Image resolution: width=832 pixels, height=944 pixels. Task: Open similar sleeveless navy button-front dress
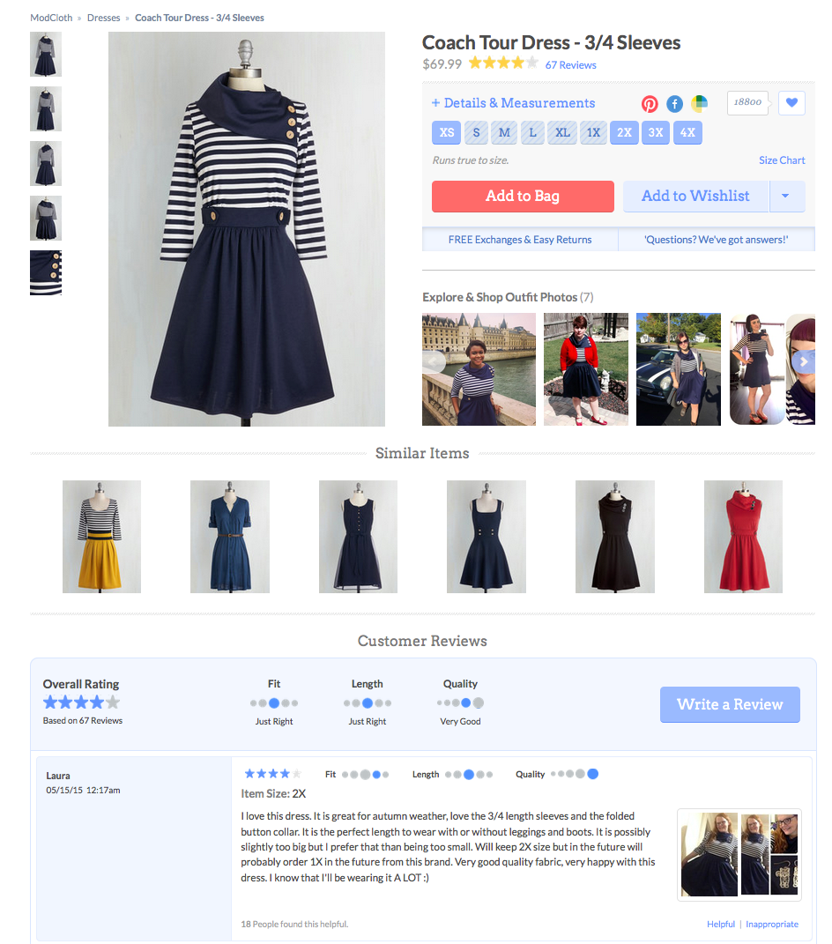(x=358, y=537)
